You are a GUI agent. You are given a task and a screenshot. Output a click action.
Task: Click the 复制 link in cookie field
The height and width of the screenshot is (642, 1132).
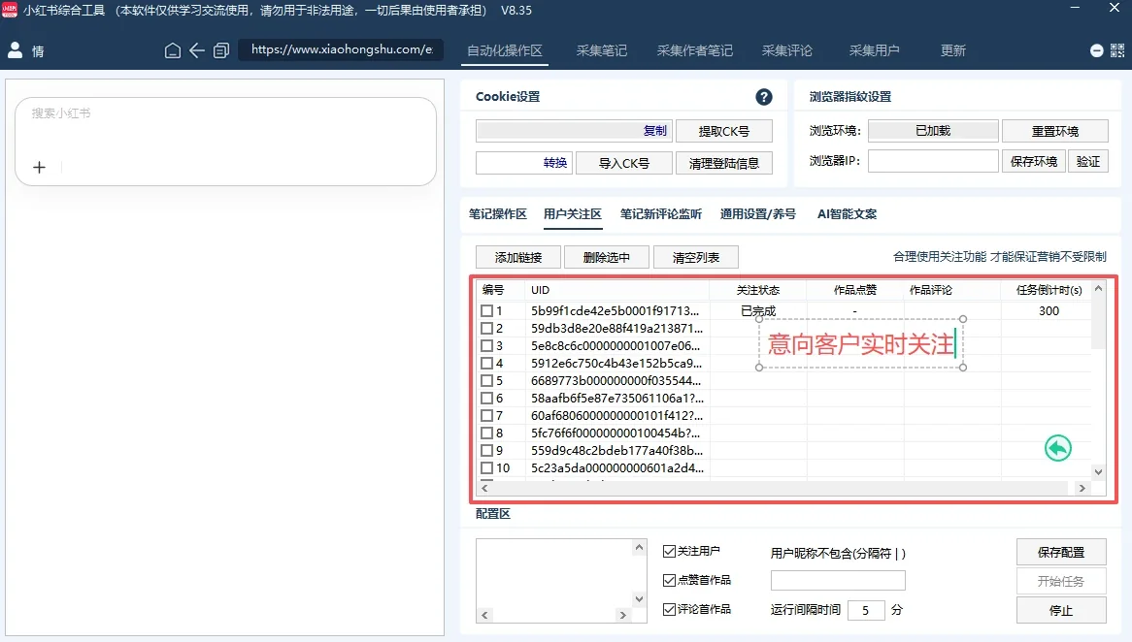click(654, 131)
